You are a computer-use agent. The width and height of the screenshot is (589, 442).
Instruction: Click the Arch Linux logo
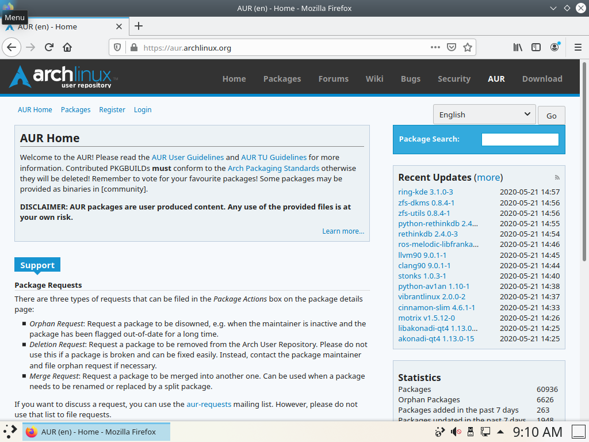click(x=63, y=77)
